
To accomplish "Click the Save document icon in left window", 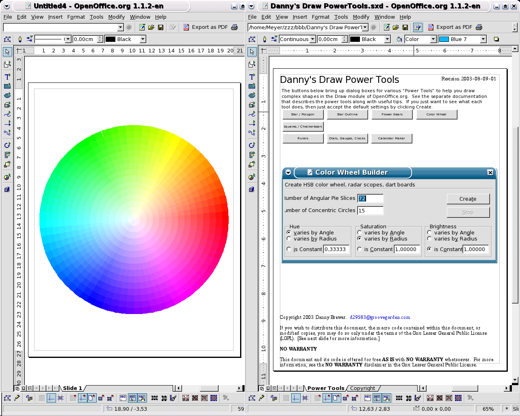I will pos(160,27).
